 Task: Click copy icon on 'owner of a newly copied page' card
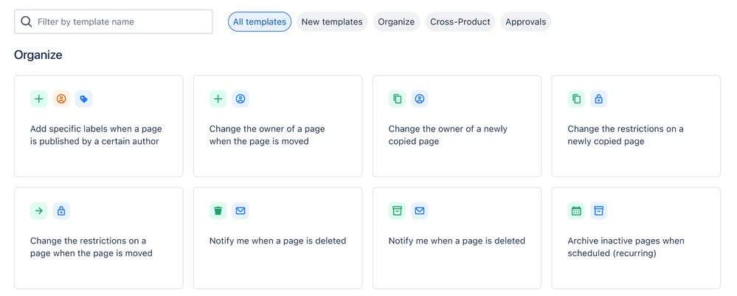pyautogui.click(x=397, y=99)
